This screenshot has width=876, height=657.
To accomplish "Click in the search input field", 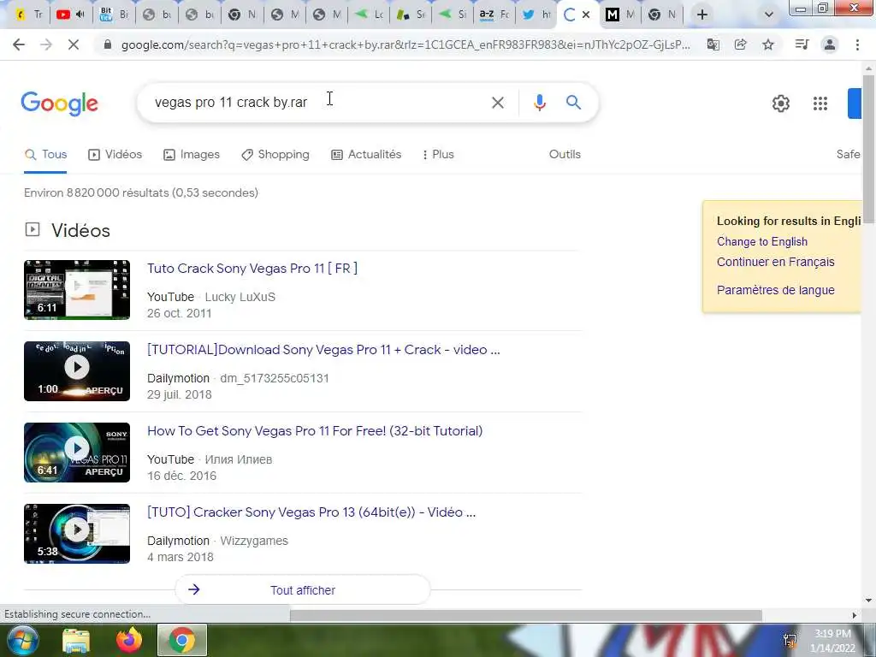I will click(318, 103).
